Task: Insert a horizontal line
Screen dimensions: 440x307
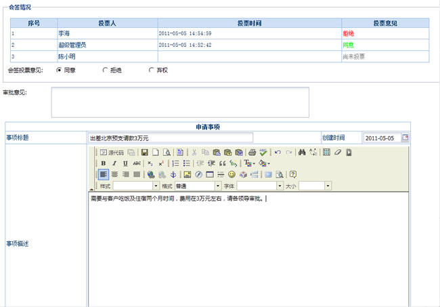Action: [x=221, y=174]
